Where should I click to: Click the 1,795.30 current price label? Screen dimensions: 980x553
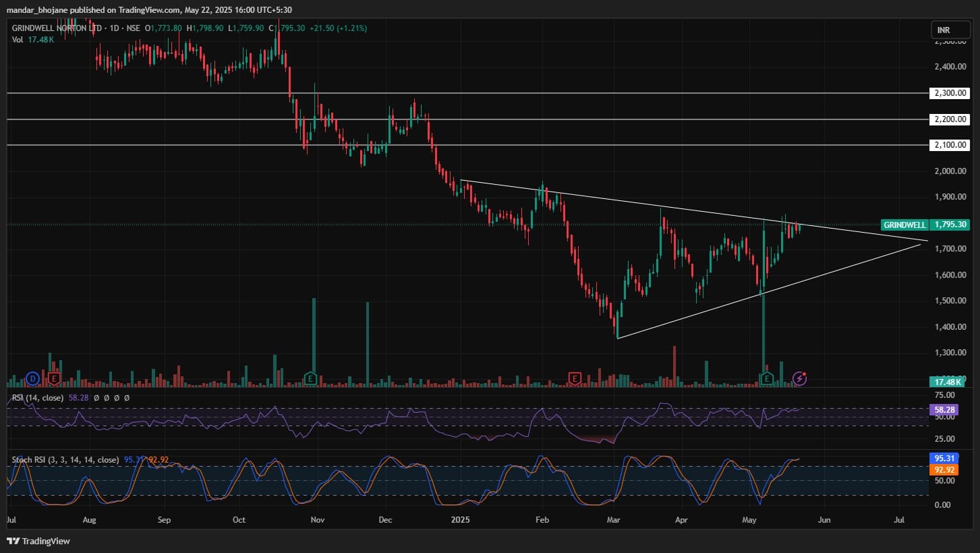[949, 225]
